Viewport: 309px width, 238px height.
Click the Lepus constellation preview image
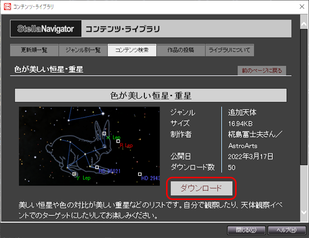tap(89, 146)
